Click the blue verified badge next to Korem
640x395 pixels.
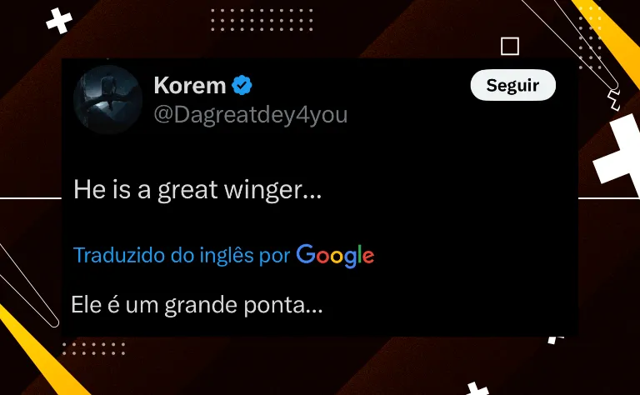pos(242,85)
